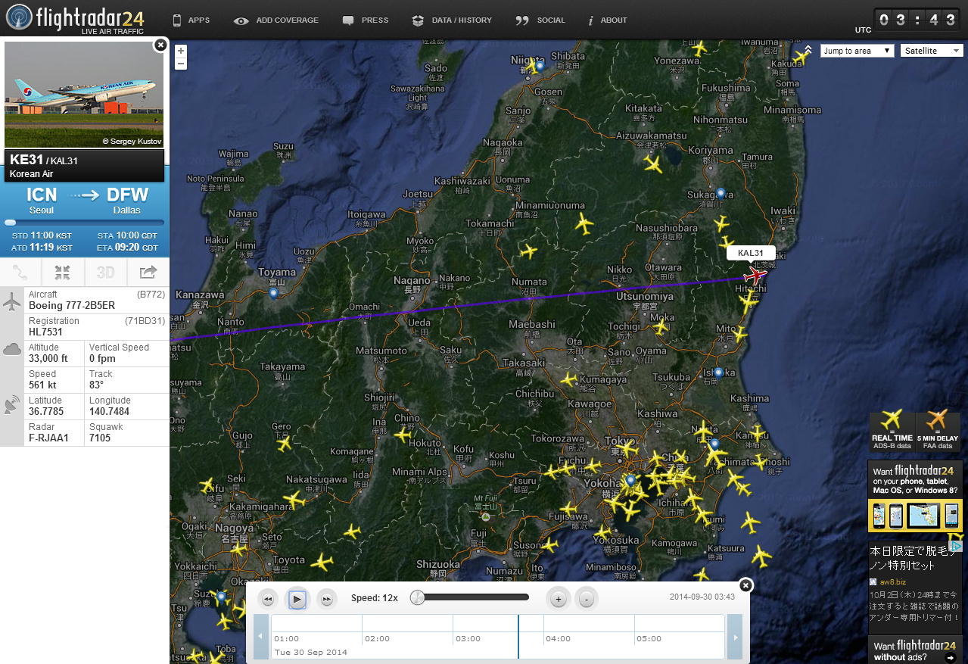Screen dimensions: 968x664
Task: Click the center-on-aircraft arrows icon
Action: coord(63,273)
